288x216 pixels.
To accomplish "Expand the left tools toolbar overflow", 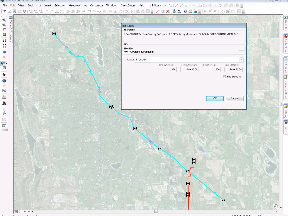I will tap(7, 130).
